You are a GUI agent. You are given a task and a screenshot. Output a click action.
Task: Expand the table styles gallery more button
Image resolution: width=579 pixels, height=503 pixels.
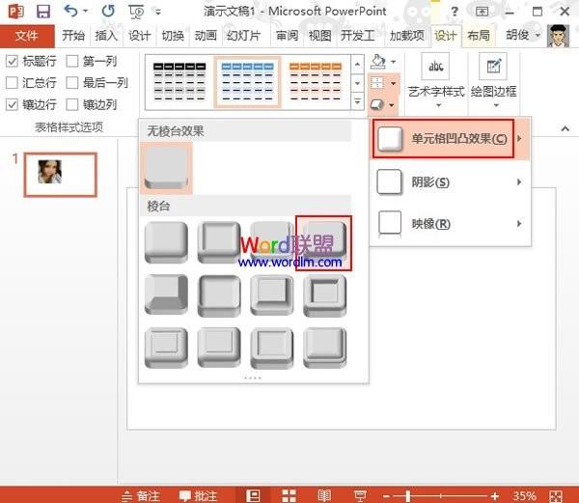(357, 101)
